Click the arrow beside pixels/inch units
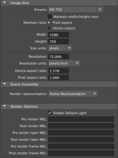Screen dimensions: 118x158 pos(77,63)
